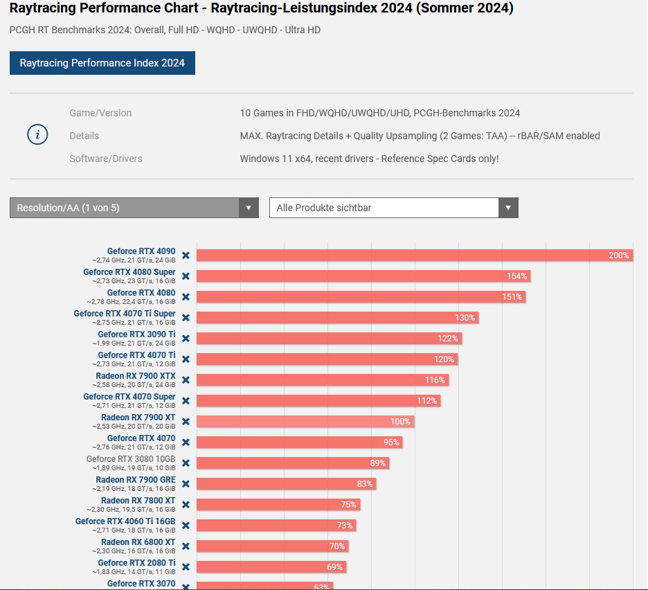Click X beside Geforce RTX 4070
The image size is (648, 590).
point(186,442)
